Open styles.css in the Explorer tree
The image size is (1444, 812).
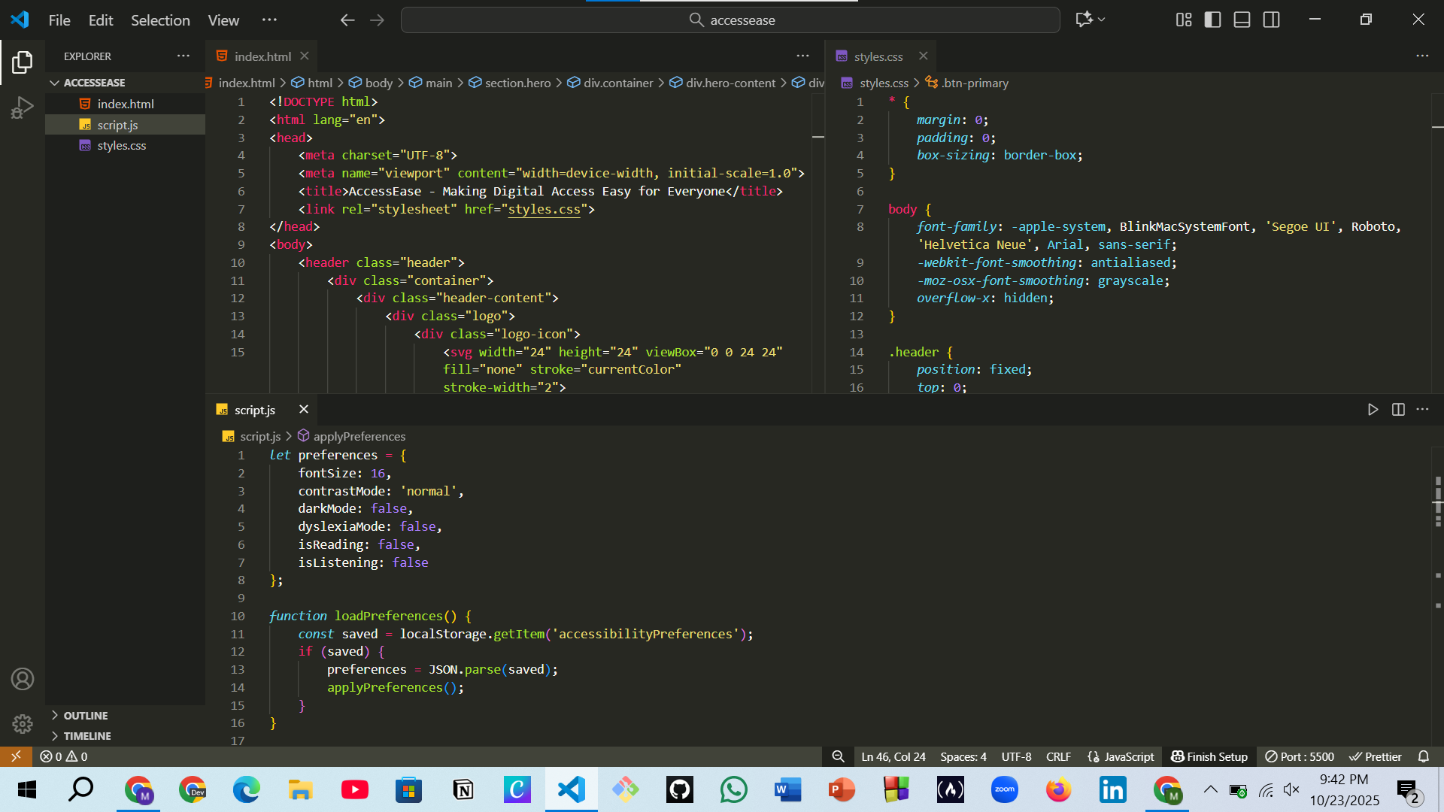click(121, 146)
